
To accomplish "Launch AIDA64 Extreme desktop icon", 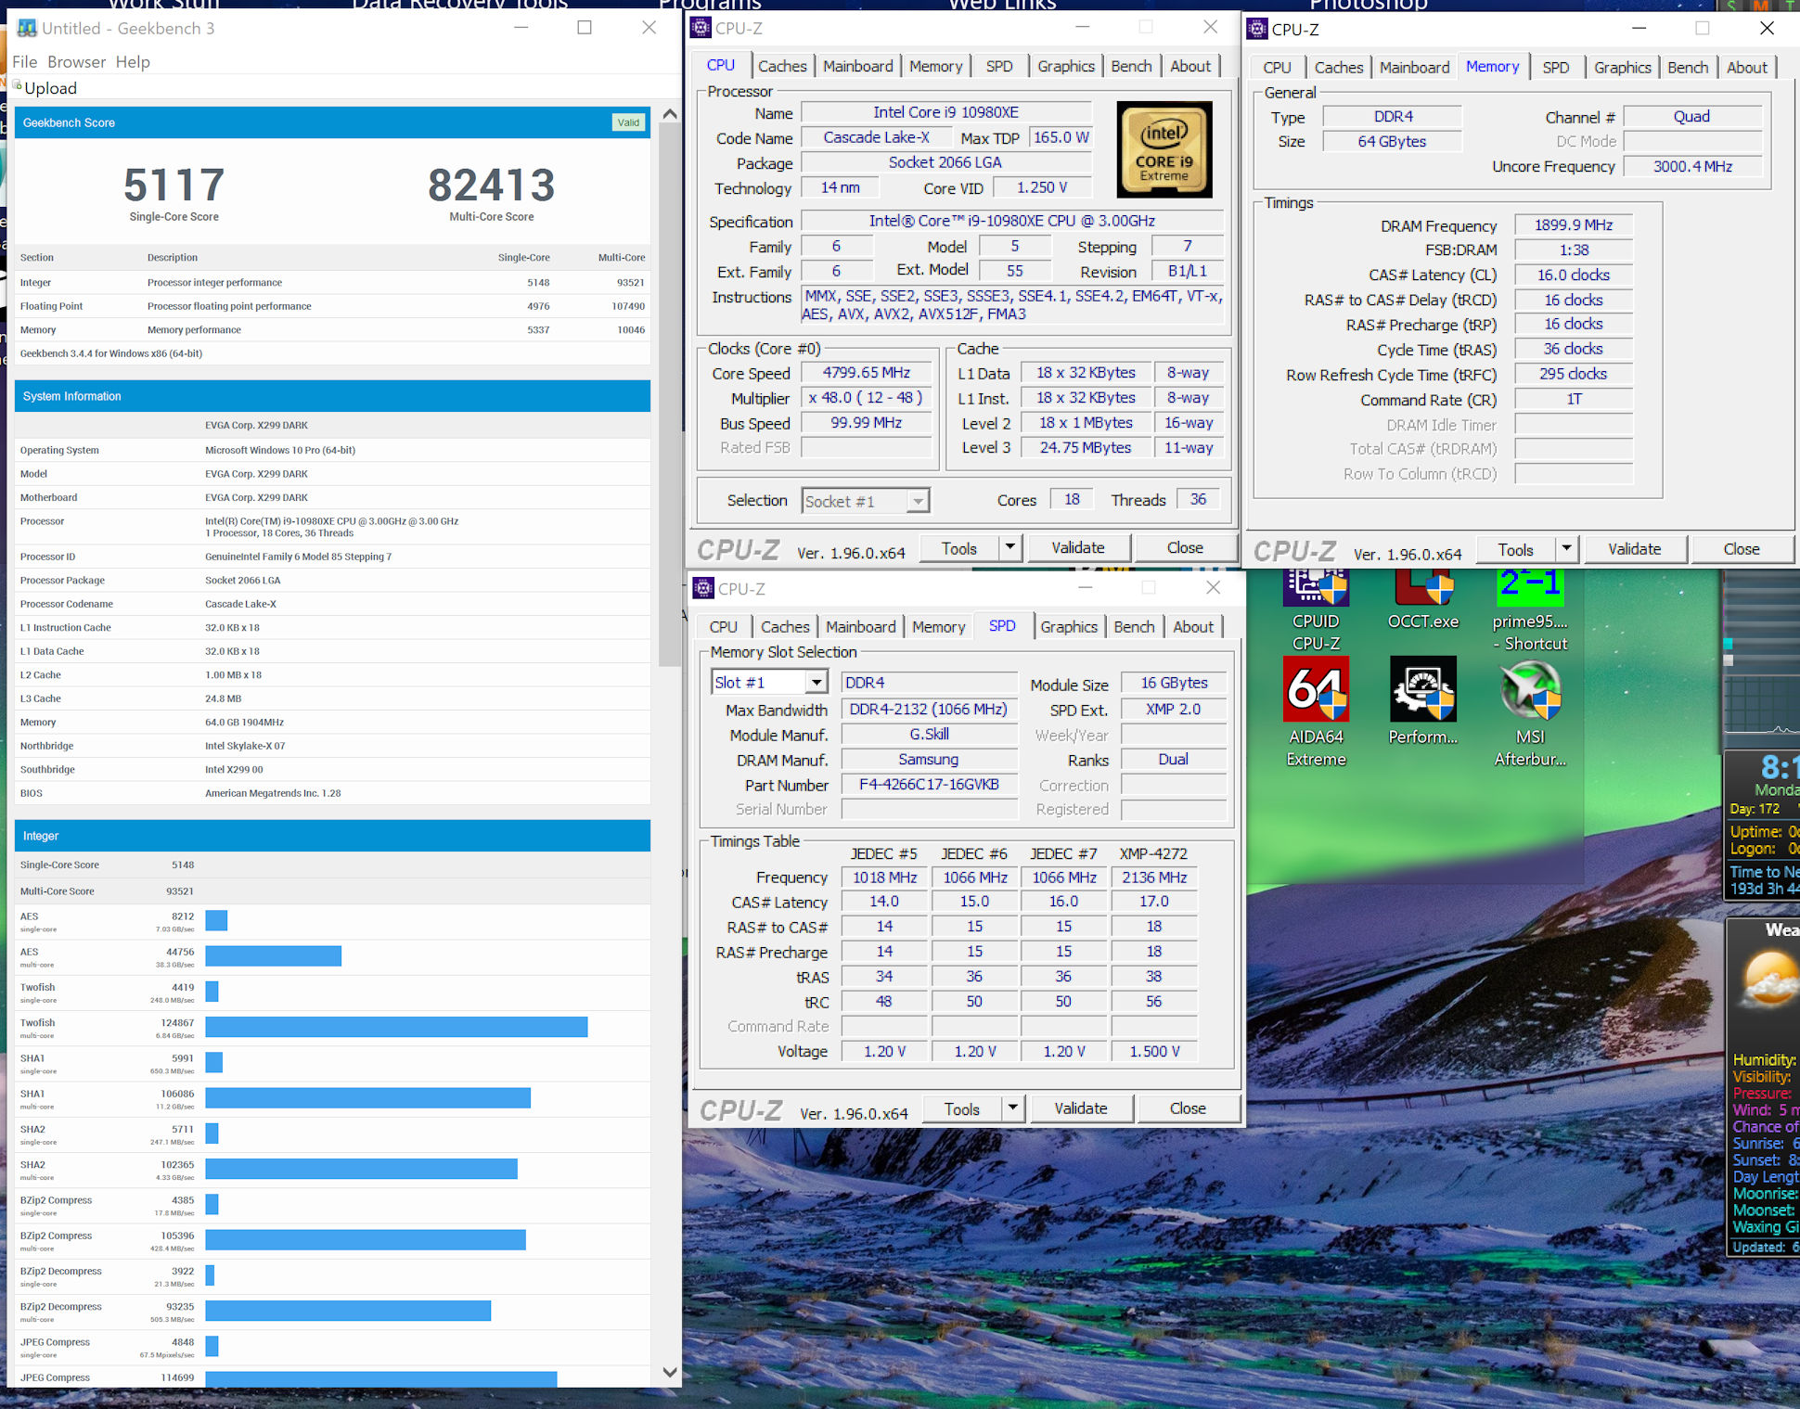I will point(1316,712).
